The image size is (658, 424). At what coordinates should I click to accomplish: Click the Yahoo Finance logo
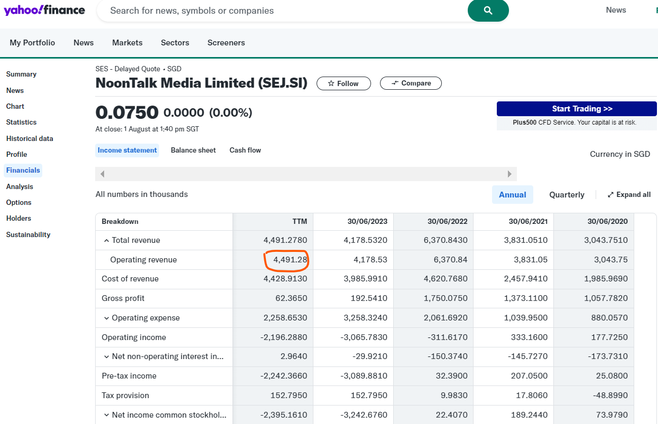coord(44,10)
